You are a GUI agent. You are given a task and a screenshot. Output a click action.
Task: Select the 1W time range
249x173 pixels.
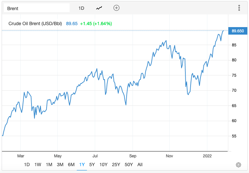pyautogui.click(x=38, y=165)
